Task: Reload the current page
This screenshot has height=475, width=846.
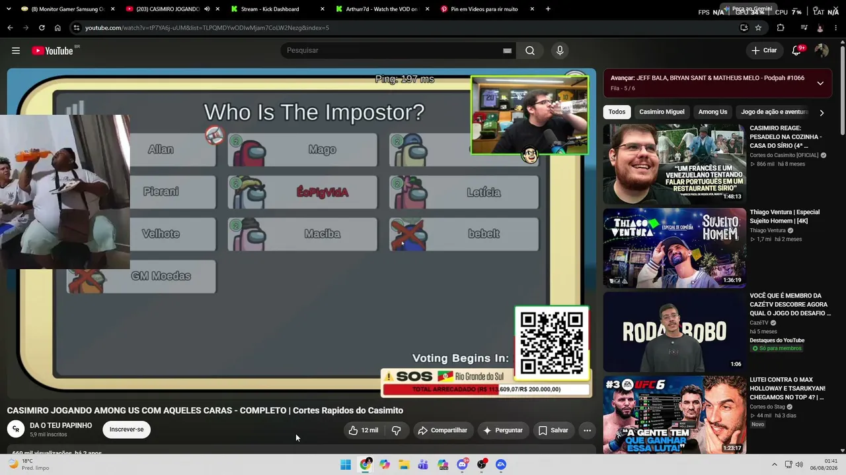Action: point(42,28)
